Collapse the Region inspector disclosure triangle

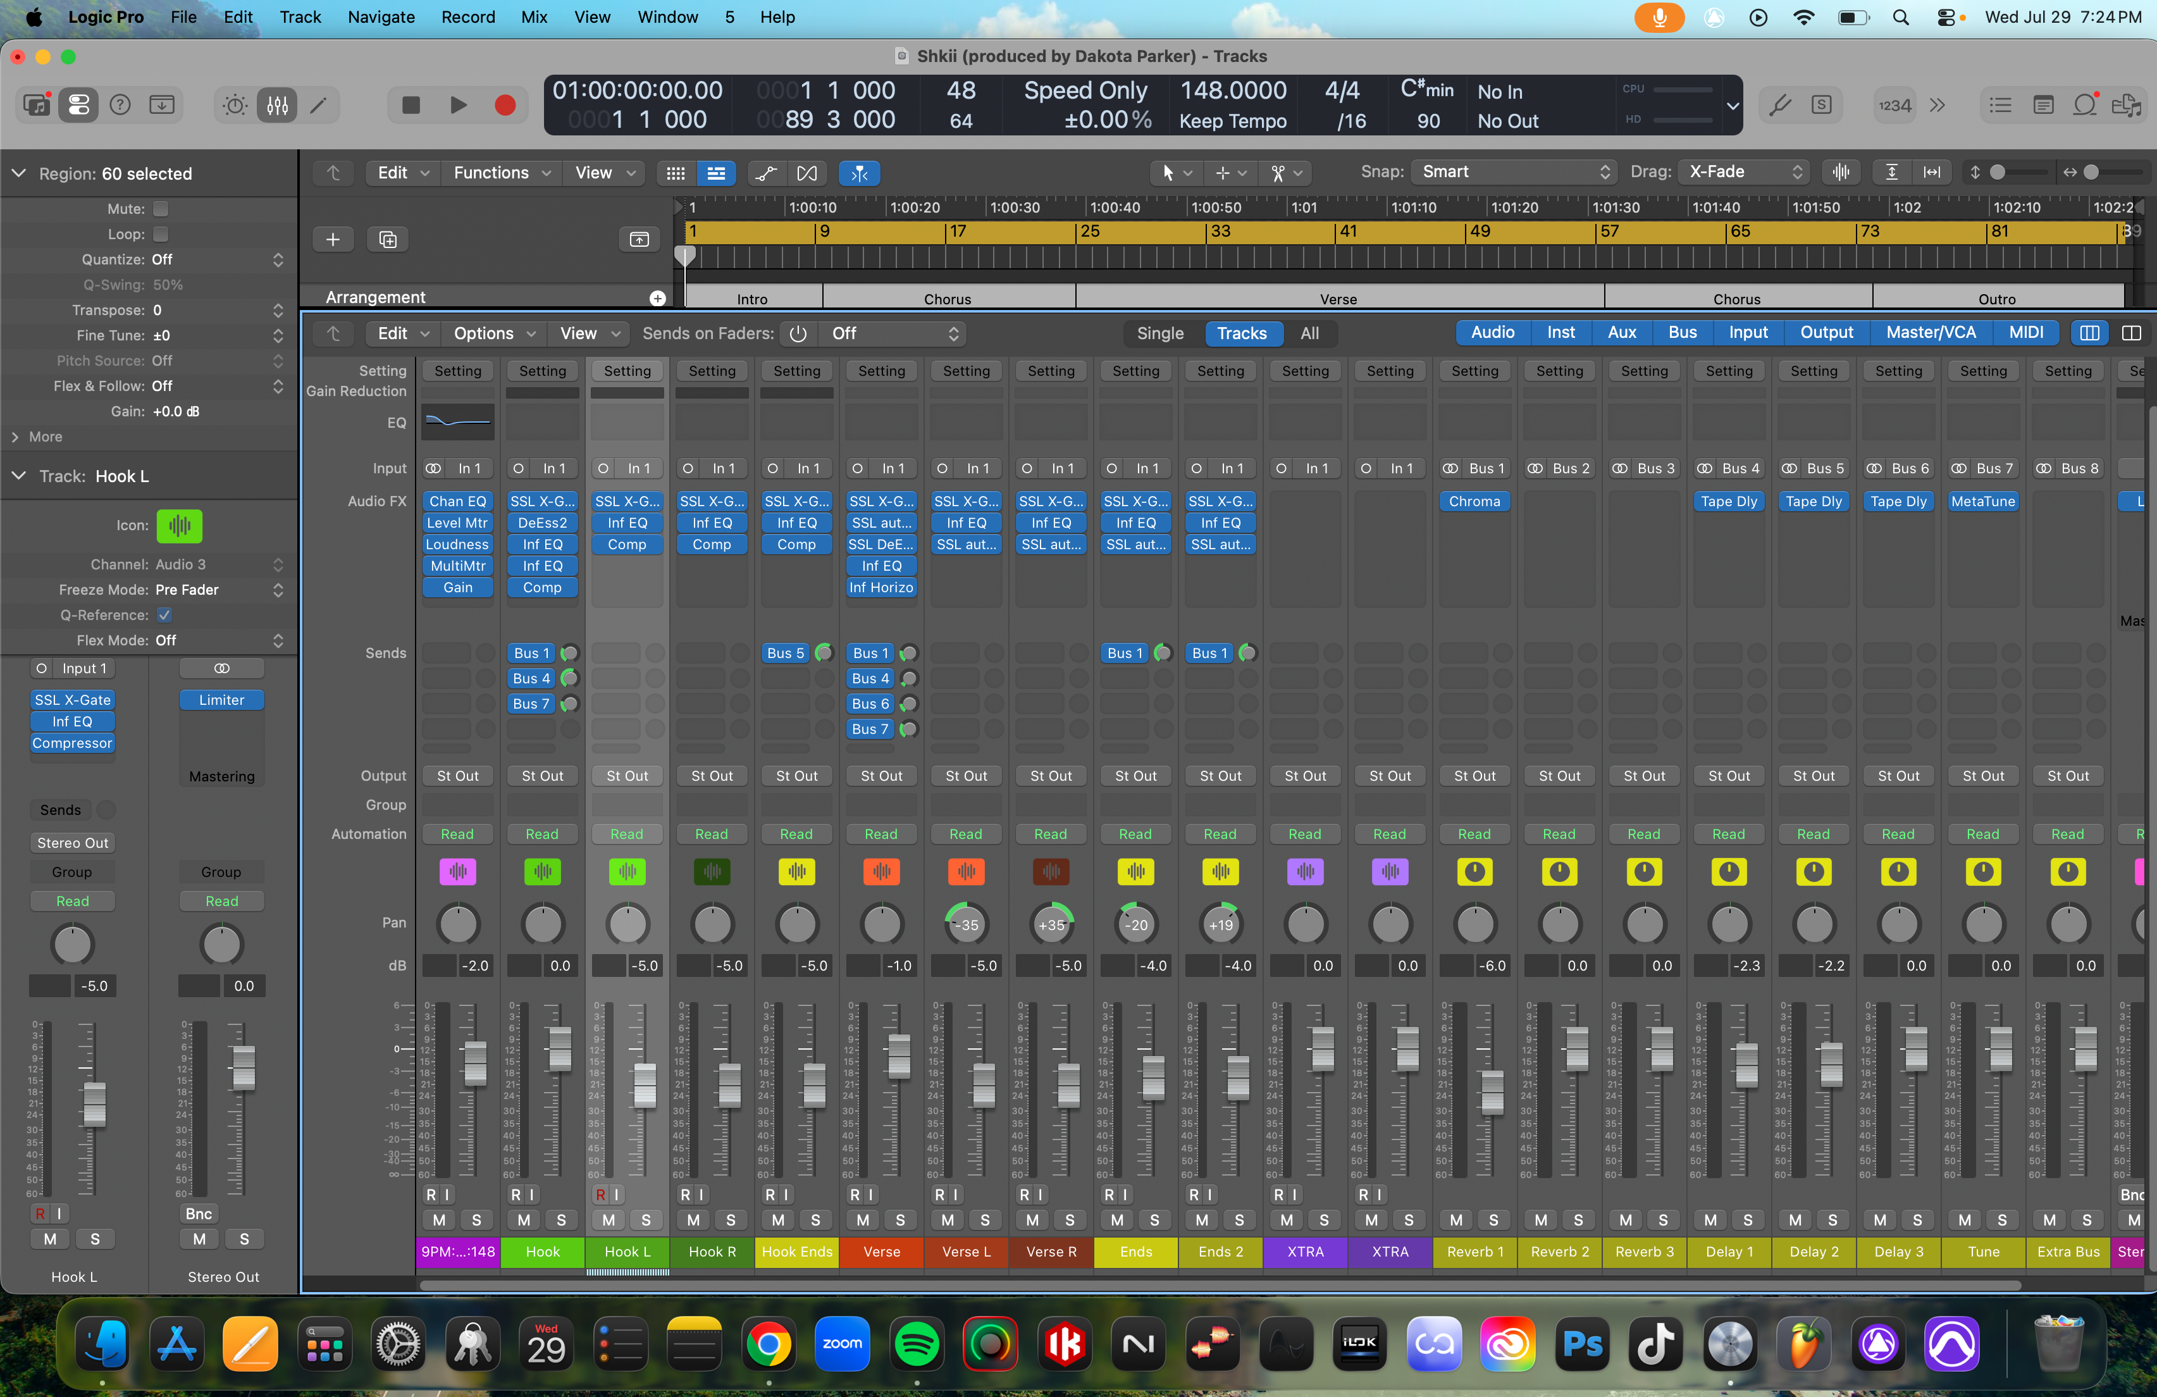tap(19, 173)
